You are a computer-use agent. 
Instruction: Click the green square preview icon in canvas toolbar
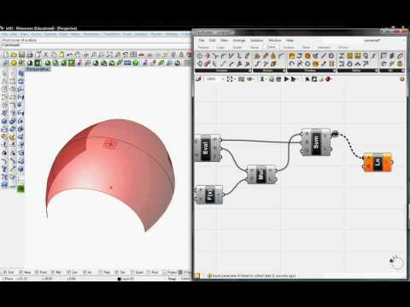pyautogui.click(x=241, y=78)
